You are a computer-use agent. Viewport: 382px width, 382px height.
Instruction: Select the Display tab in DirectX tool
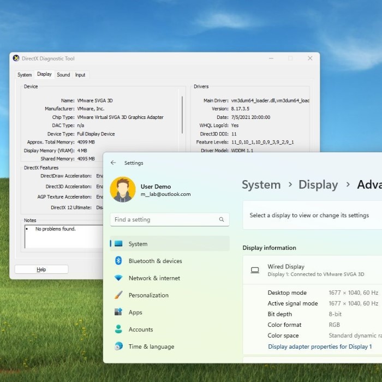click(x=44, y=74)
